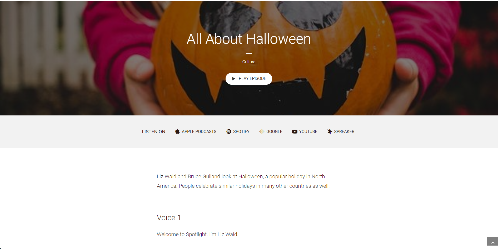Click the YouTube logo icon

295,131
